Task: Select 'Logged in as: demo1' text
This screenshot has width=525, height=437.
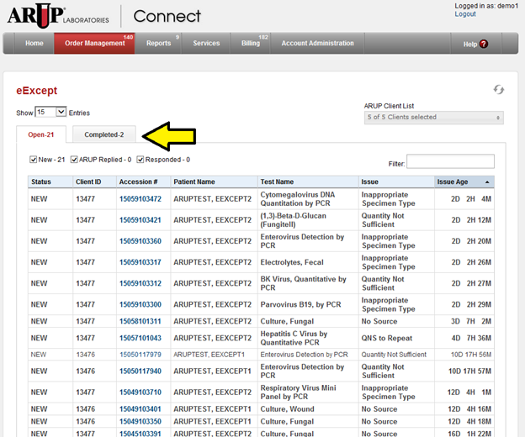Action: 486,6
